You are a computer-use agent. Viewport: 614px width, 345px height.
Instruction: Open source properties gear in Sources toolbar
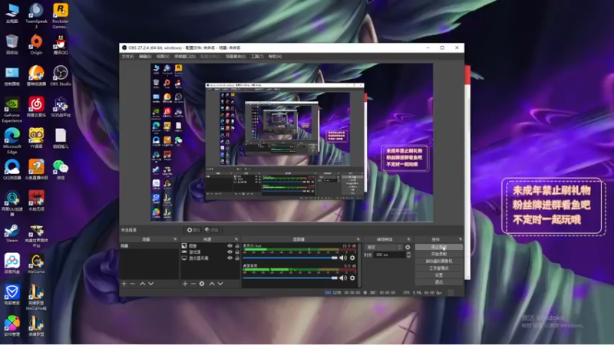(202, 284)
